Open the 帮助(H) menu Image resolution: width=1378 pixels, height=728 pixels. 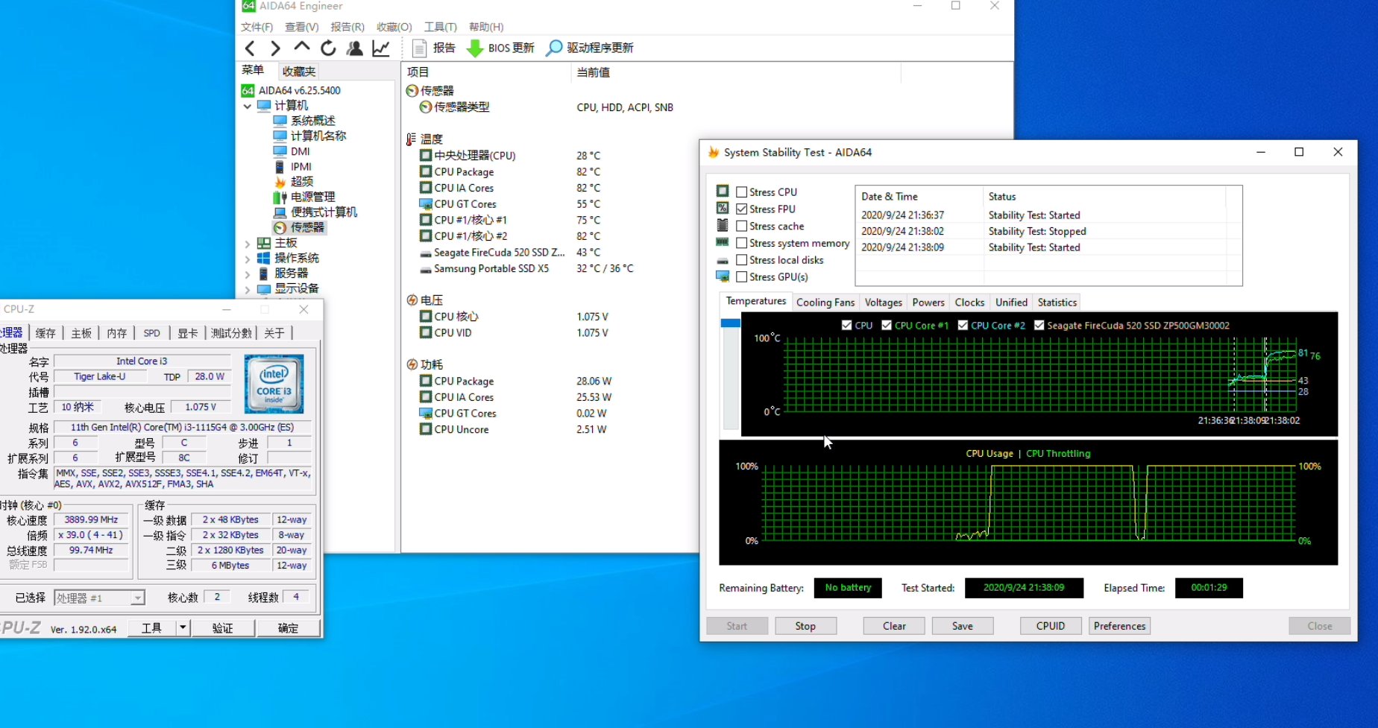coord(486,27)
